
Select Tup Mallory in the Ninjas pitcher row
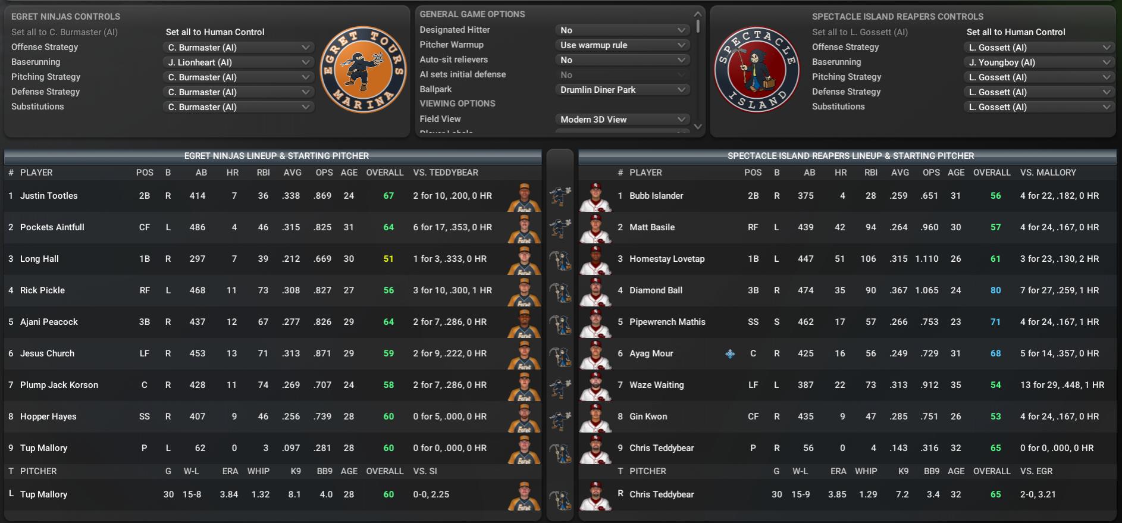(x=43, y=494)
